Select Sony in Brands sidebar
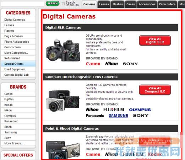Image resolution: width=185 pixels, height=160 pixels. tap(18, 138)
